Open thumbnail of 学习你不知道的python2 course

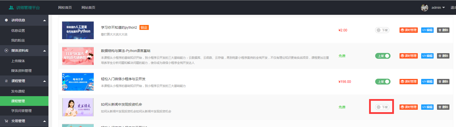coord(78,30)
